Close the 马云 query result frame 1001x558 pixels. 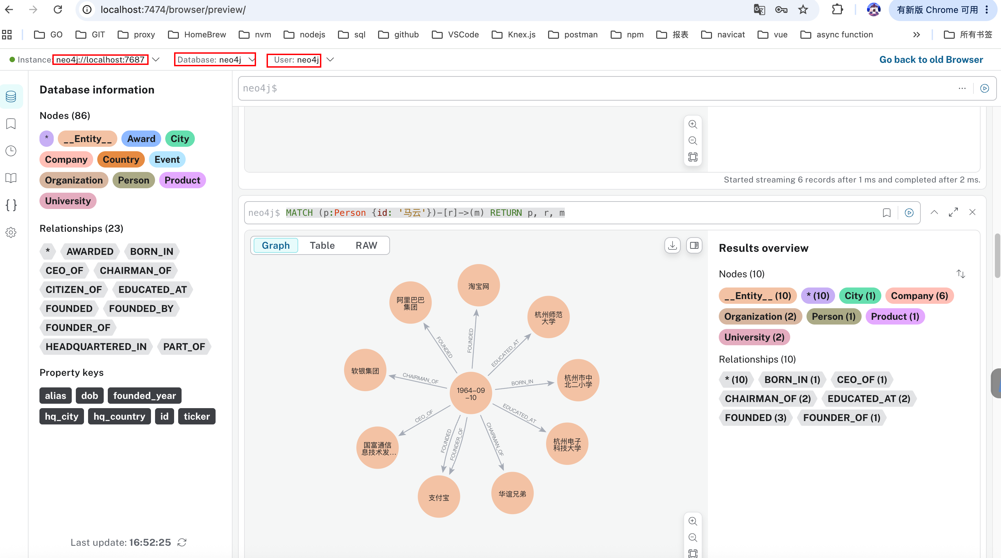[972, 212]
